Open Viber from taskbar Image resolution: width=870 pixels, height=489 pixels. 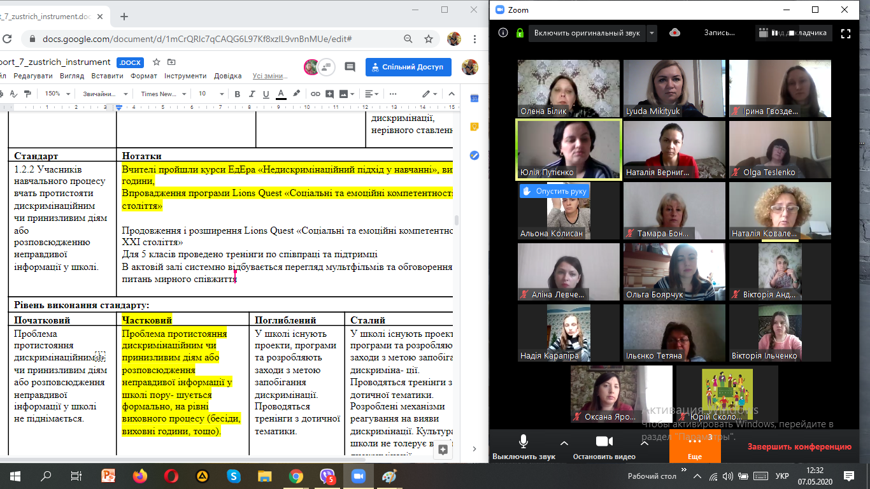[327, 476]
